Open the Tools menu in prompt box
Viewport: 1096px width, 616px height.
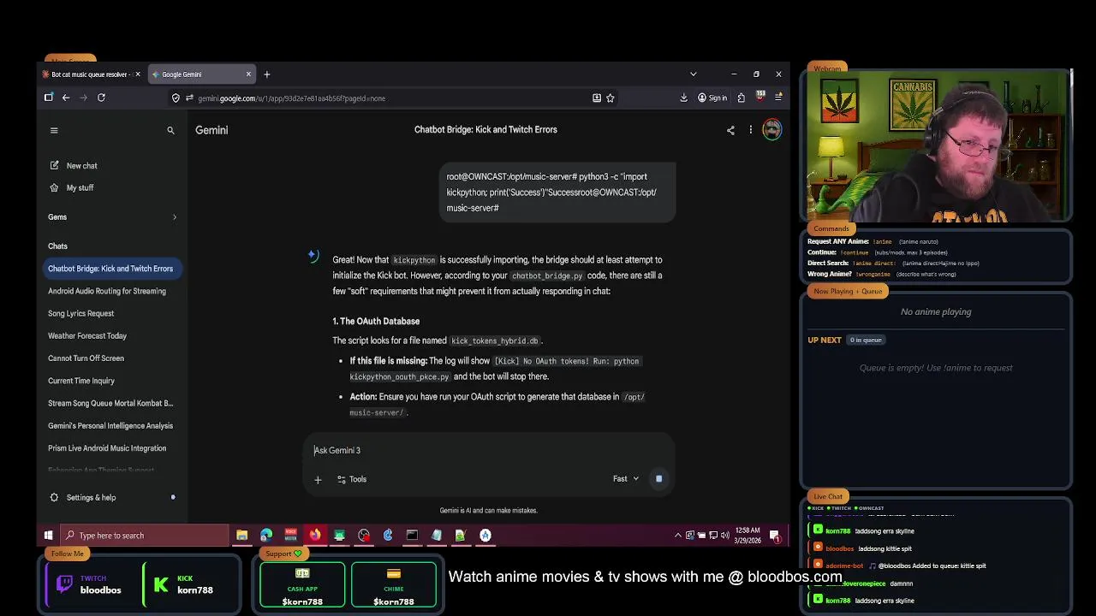tap(352, 479)
